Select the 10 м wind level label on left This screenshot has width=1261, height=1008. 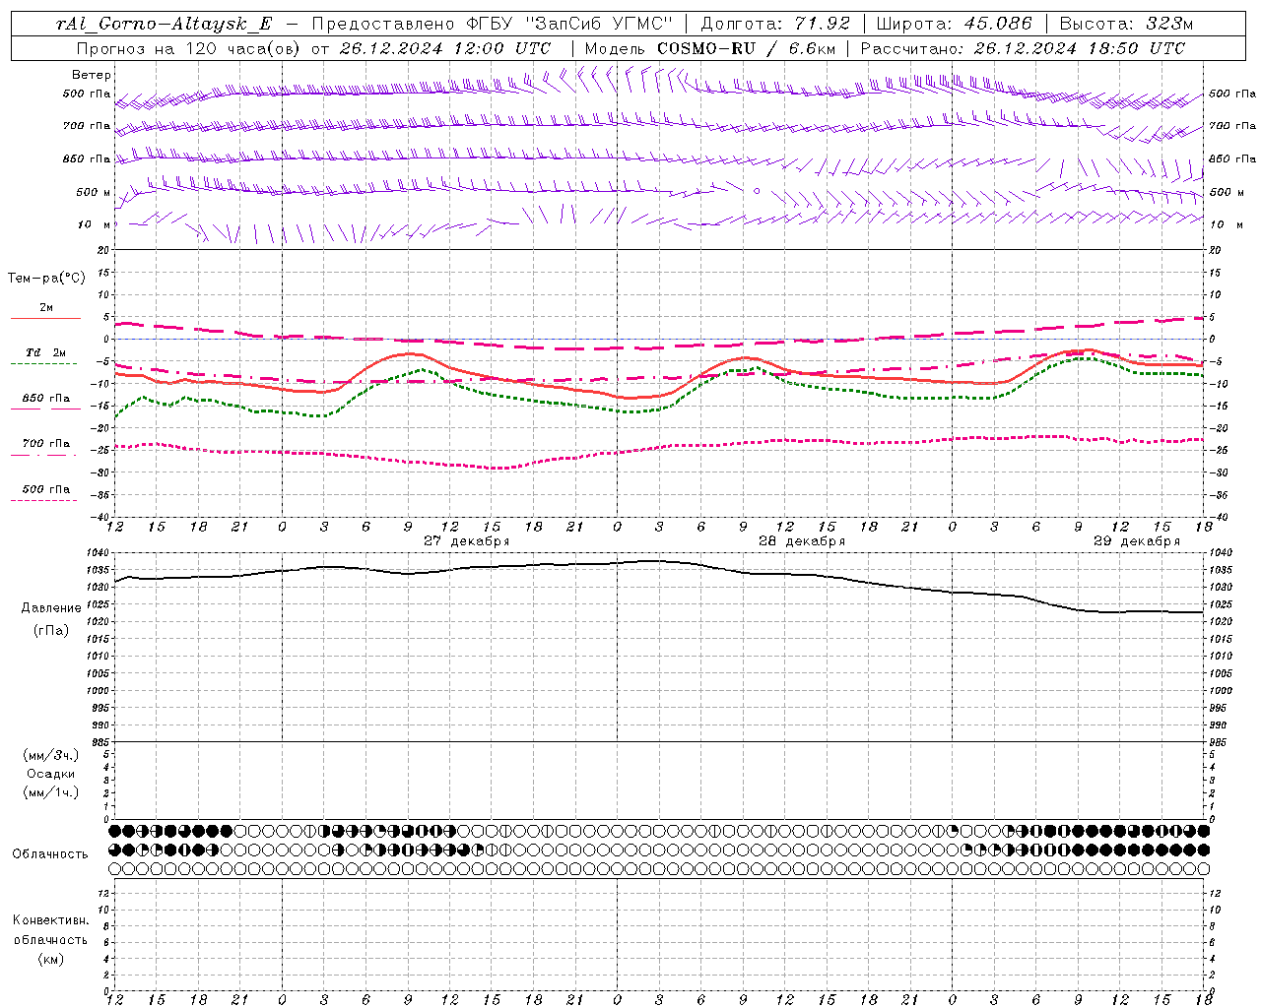tap(94, 224)
